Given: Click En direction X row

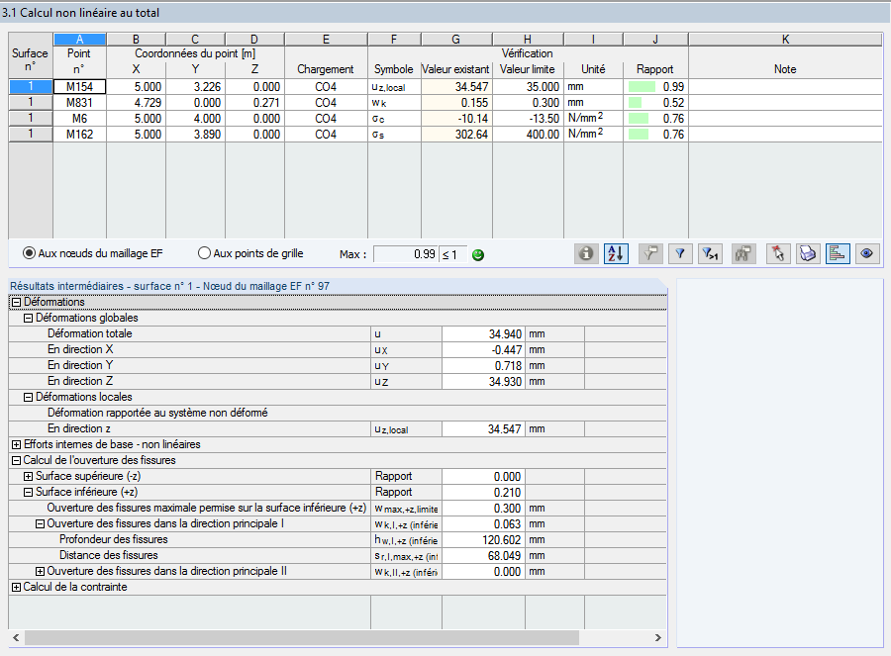Looking at the screenshot, I should [x=338, y=350].
